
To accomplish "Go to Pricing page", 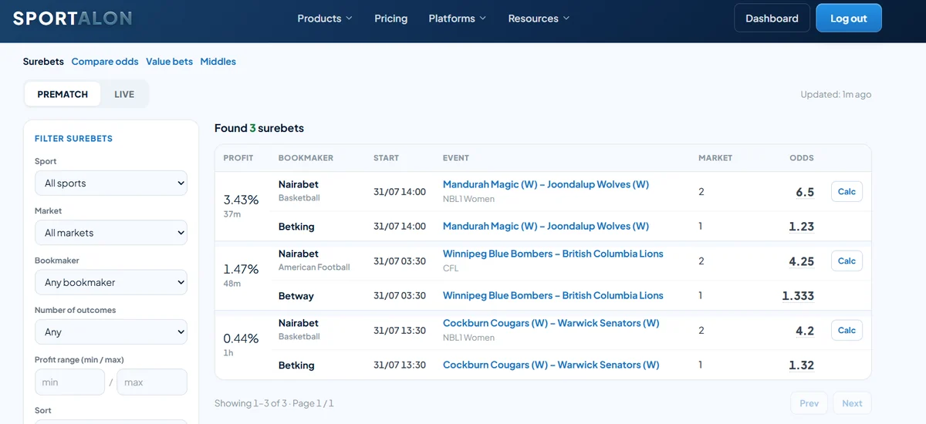I will click(390, 19).
